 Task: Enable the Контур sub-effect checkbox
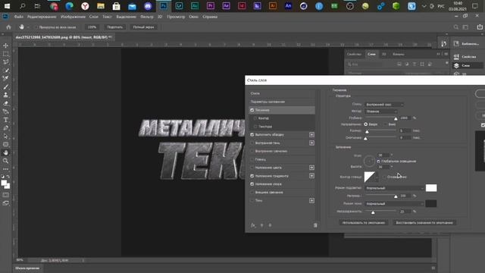[x=255, y=118]
